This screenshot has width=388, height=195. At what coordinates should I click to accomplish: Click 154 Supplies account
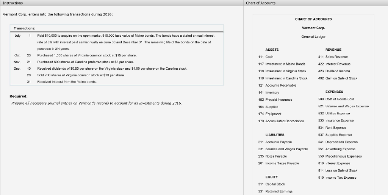coord(268,107)
